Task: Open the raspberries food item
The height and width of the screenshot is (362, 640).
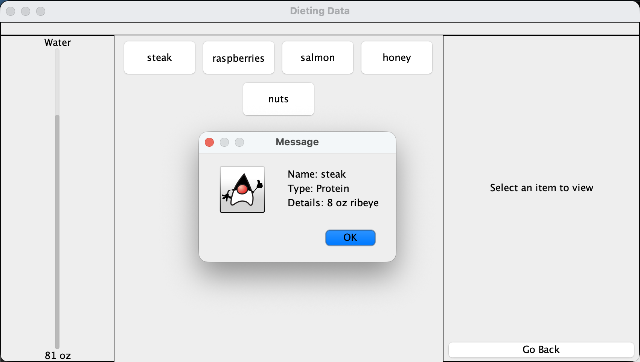Action: click(x=239, y=58)
